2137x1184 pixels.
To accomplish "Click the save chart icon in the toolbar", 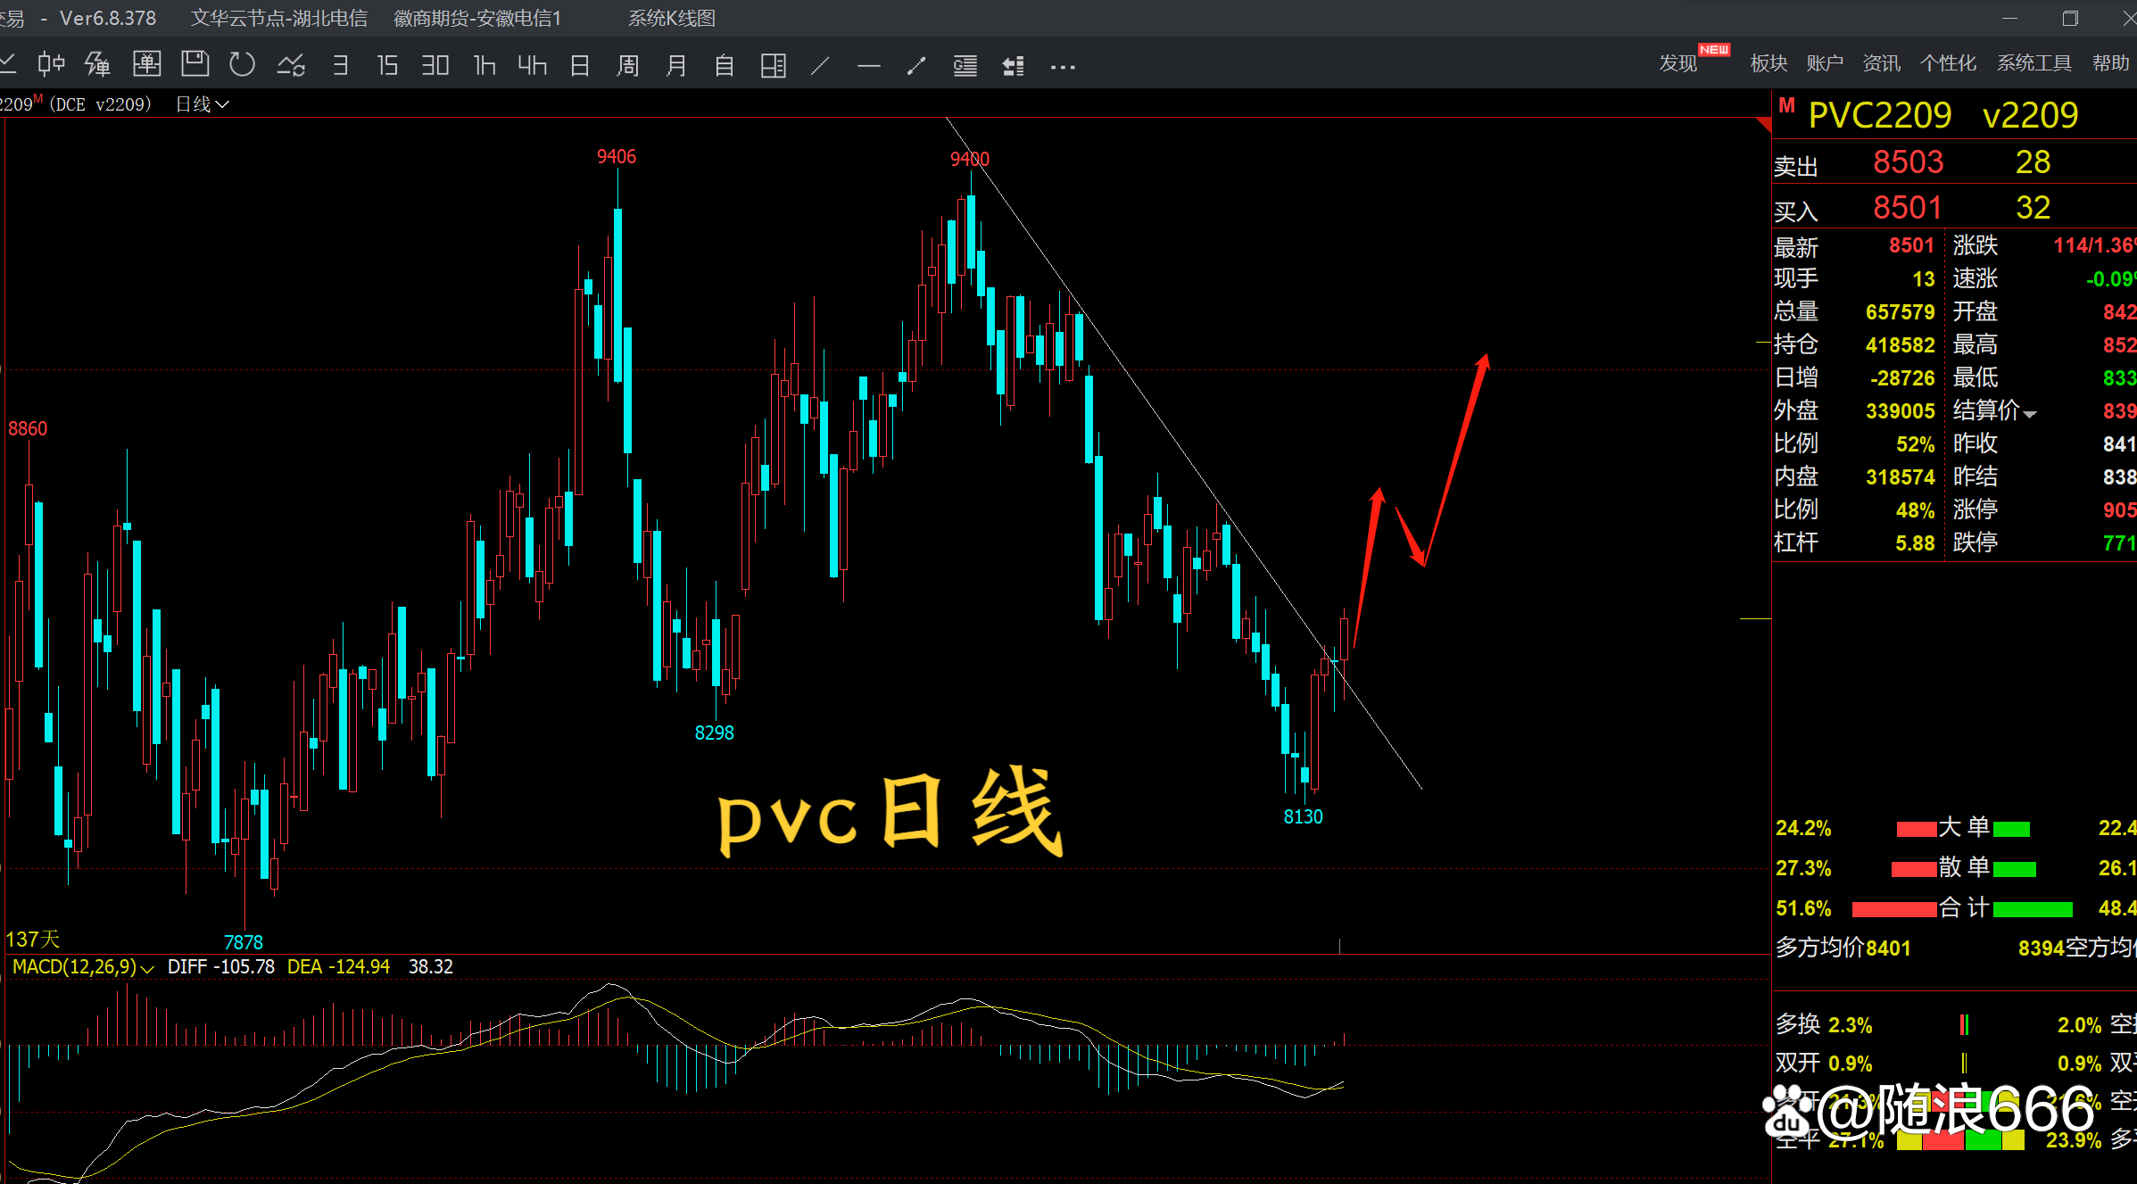I will 194,64.
